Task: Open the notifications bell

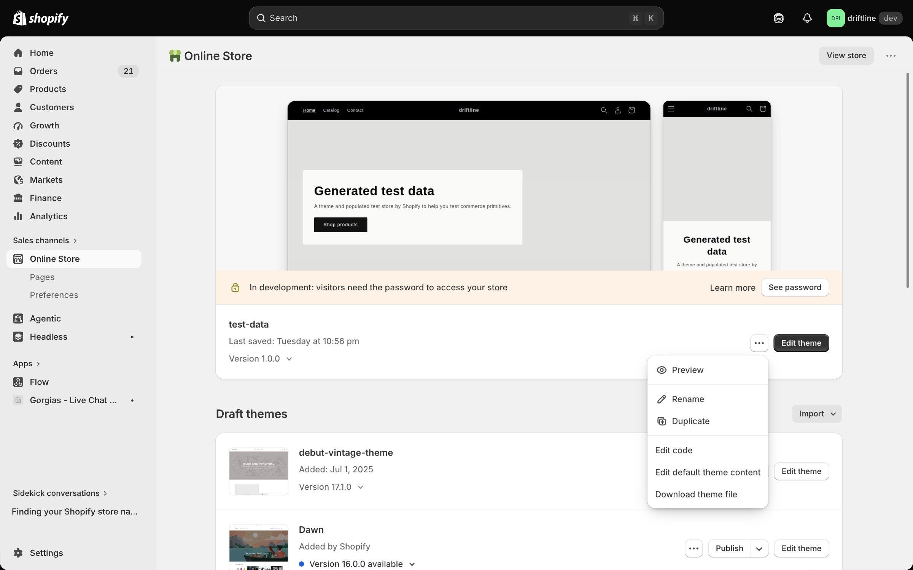Action: (807, 18)
